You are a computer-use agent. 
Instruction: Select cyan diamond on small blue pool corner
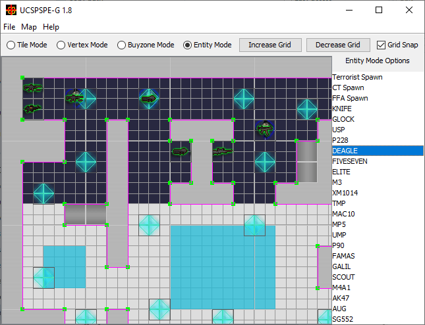[43, 278]
